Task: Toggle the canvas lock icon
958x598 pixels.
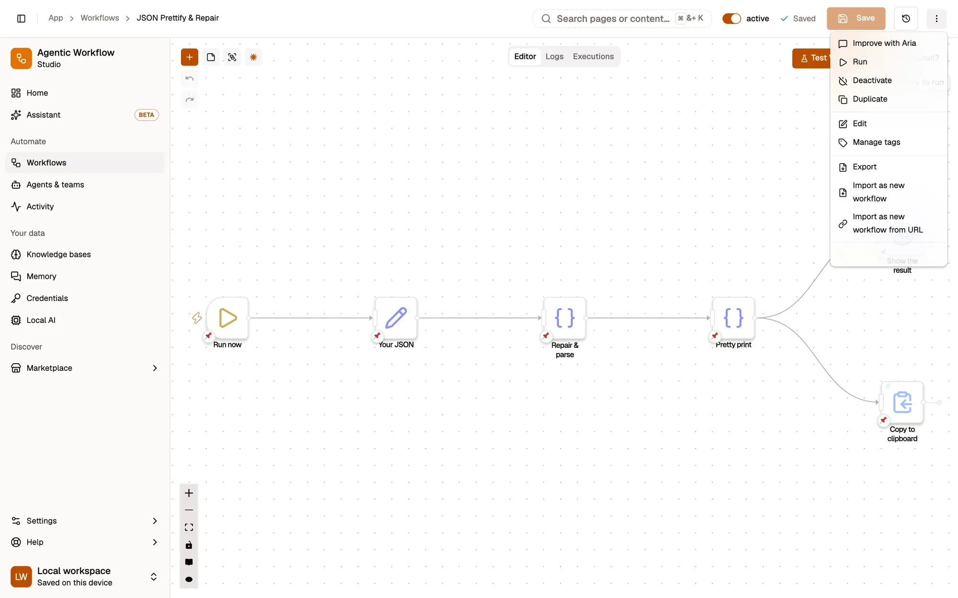Action: tap(189, 545)
